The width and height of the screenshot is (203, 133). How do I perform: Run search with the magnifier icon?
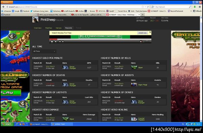pyautogui.click(x=190, y=7)
